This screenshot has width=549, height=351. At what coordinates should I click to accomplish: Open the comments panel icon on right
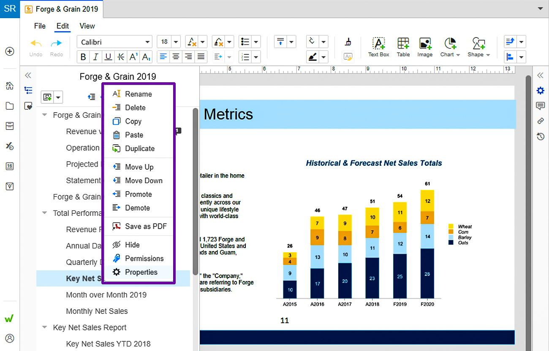pyautogui.click(x=540, y=106)
